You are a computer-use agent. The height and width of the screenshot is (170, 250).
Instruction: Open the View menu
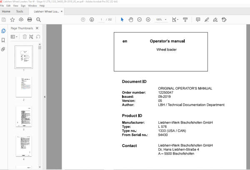tap(16, 6)
